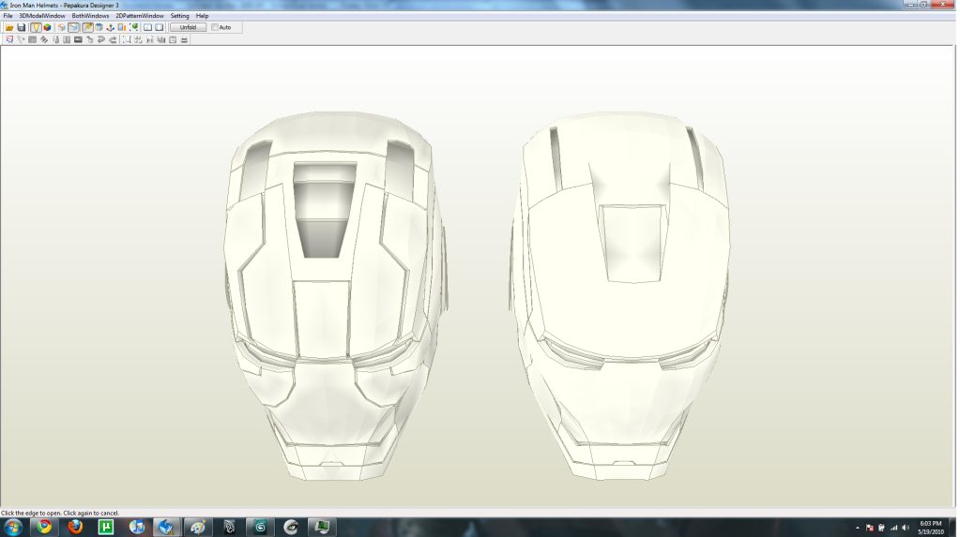Launch Google Chrome from the taskbar

[44, 527]
